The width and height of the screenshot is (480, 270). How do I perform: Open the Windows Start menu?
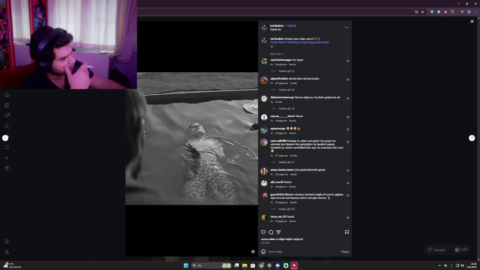tap(186, 265)
